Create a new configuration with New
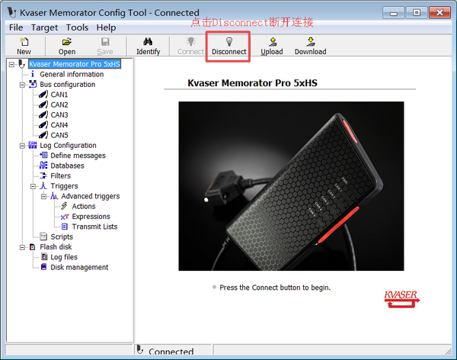 [x=24, y=46]
